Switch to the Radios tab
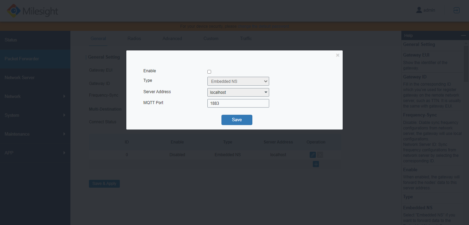Viewport: 469px width, 225px height. tap(134, 38)
